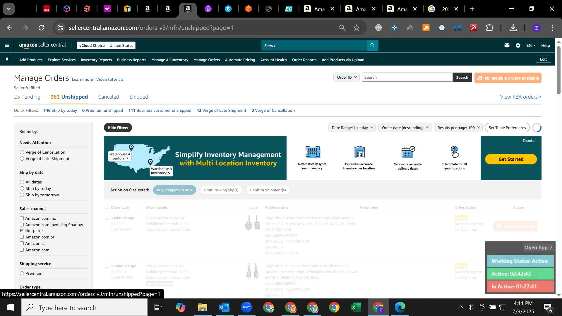Click the Hide Filters button

tap(118, 128)
